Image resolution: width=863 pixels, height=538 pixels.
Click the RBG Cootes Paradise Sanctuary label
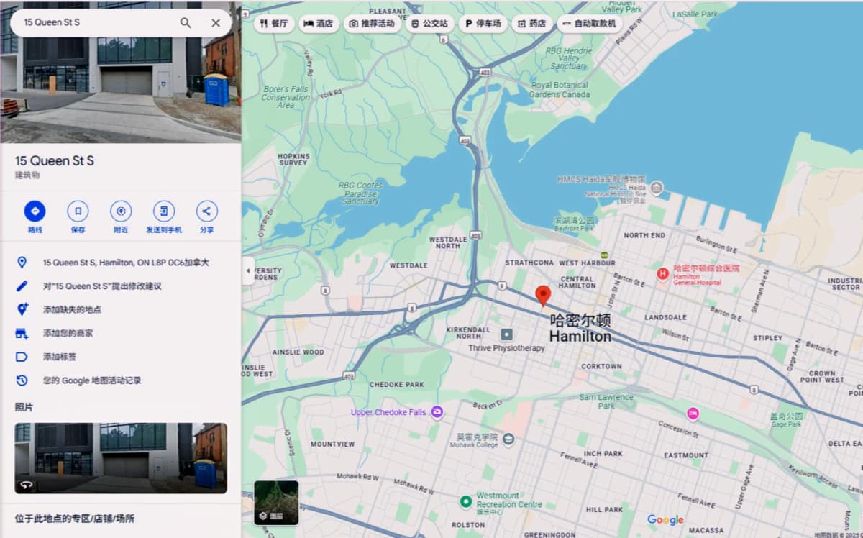pos(361,193)
